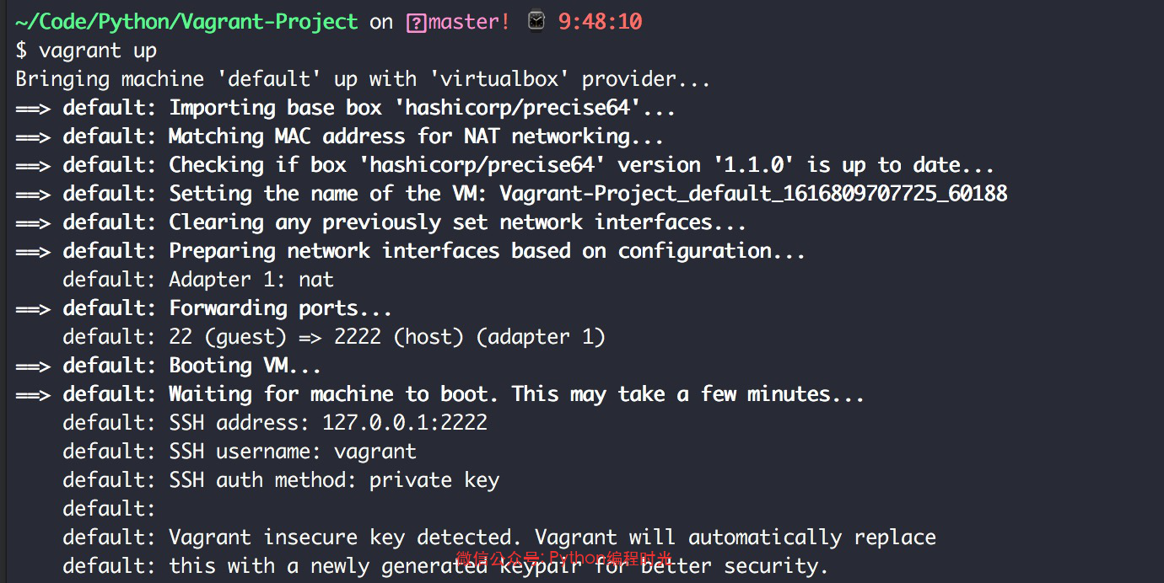Click the 'SSH username: vagrant' line

293,452
